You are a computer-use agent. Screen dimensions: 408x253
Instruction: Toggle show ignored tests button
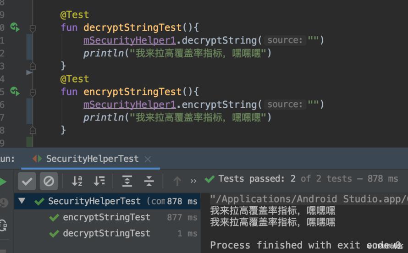(x=49, y=181)
